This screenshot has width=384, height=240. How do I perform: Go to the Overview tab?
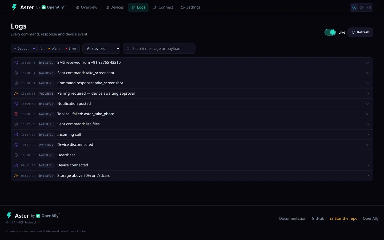pos(86,7)
